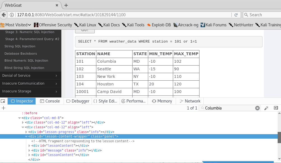
Task: Close the WebGoat browser tab
Action: (57, 5)
